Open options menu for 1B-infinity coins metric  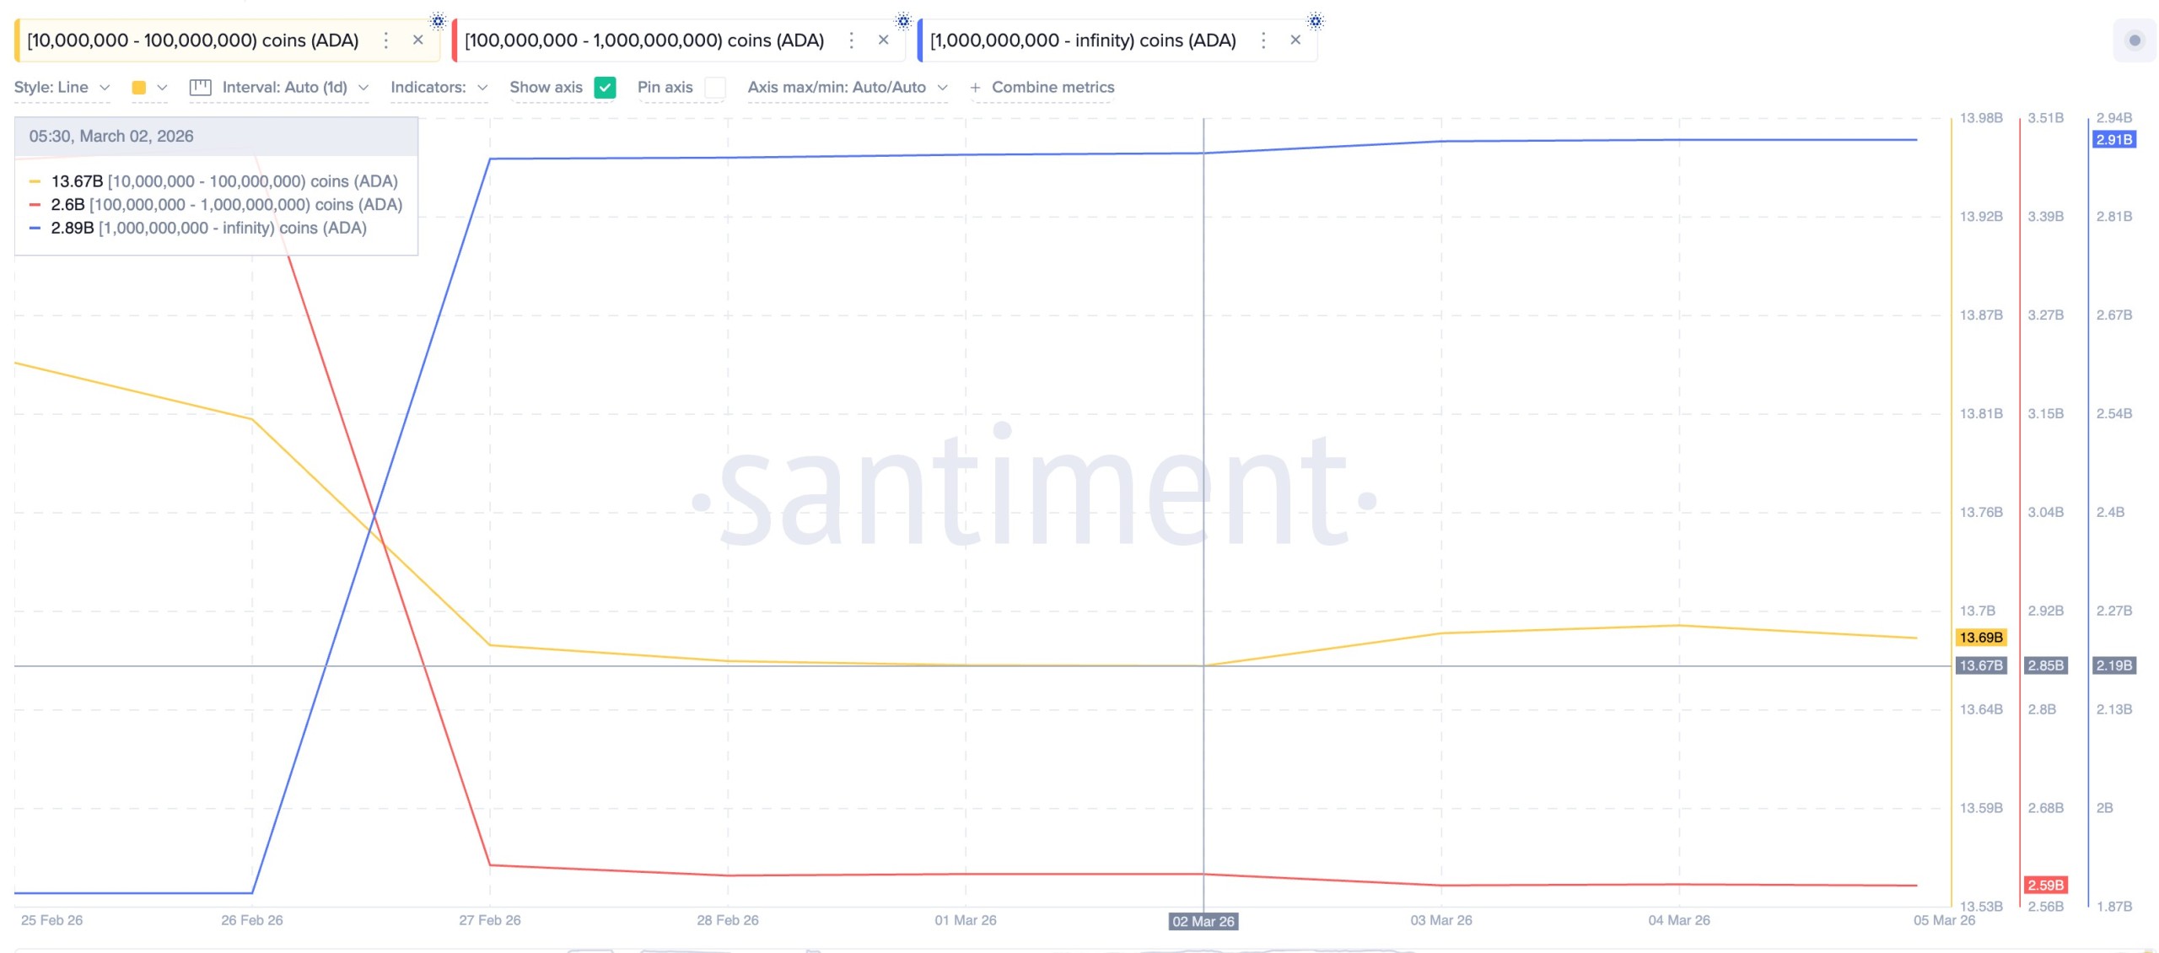(1263, 40)
